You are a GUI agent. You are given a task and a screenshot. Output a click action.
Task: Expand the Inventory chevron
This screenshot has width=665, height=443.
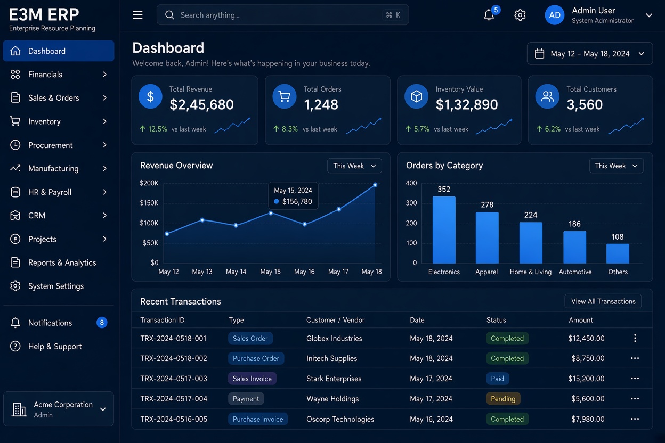104,121
